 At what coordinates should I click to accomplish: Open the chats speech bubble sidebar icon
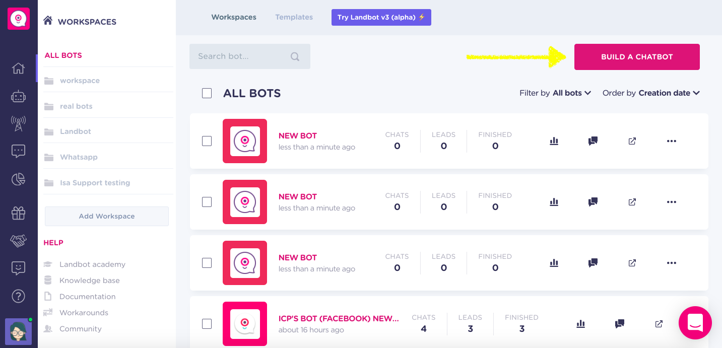point(19,151)
